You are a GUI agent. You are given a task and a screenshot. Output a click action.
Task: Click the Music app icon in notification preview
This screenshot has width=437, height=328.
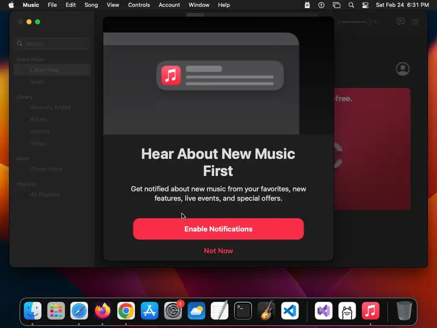(171, 75)
